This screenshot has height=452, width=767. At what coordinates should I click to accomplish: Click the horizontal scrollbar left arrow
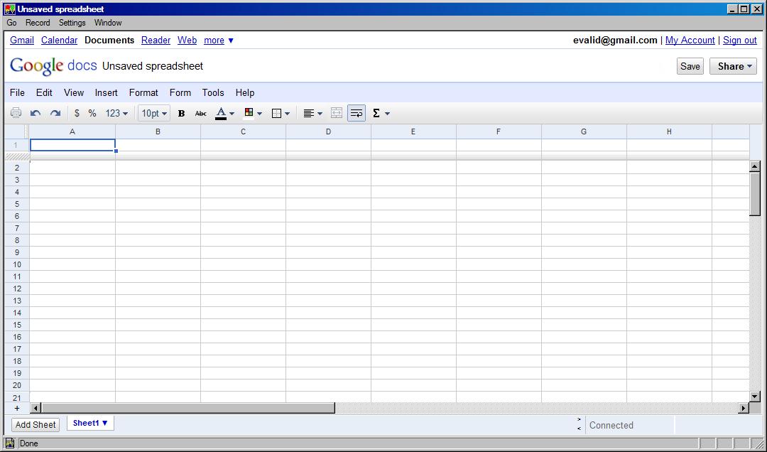[x=36, y=408]
